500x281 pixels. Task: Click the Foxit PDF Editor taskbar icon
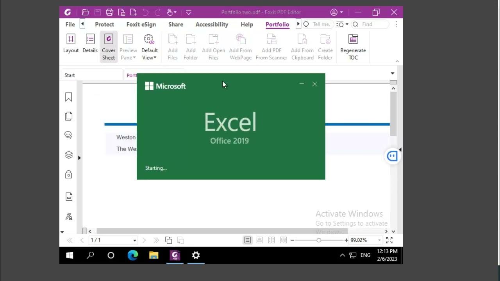175,255
